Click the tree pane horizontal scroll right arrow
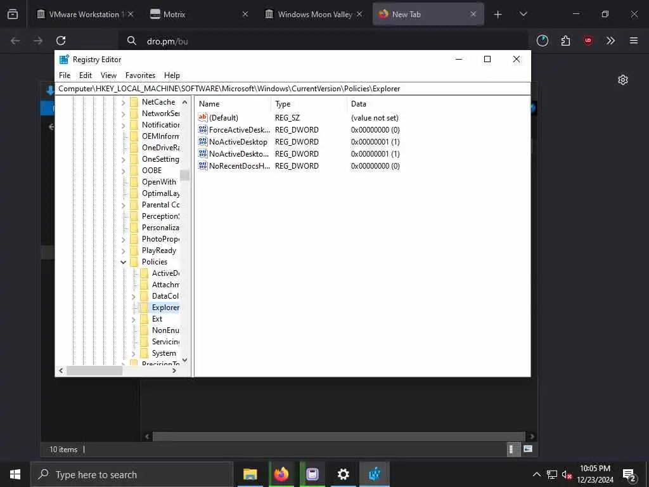Viewport: 649px width, 487px height. [x=174, y=370]
